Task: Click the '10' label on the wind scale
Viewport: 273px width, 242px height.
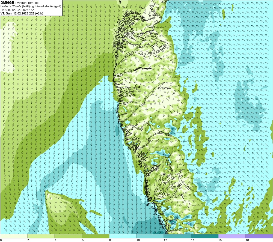Action: (138, 240)
